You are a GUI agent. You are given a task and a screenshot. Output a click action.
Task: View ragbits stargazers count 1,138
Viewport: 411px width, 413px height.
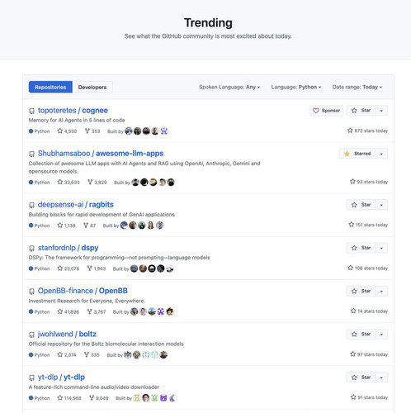(66, 225)
